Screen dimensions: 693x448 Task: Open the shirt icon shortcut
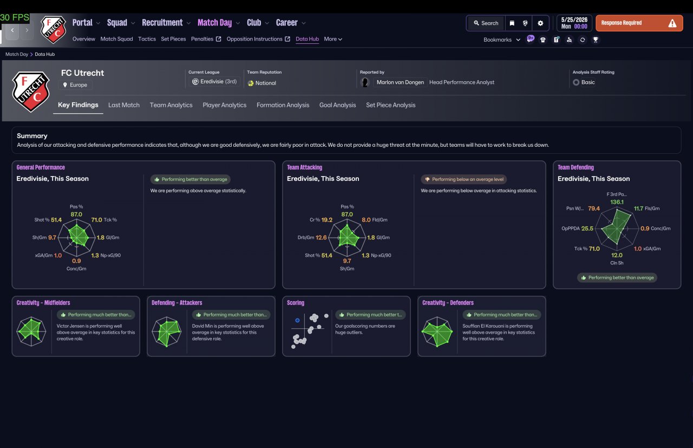point(543,40)
